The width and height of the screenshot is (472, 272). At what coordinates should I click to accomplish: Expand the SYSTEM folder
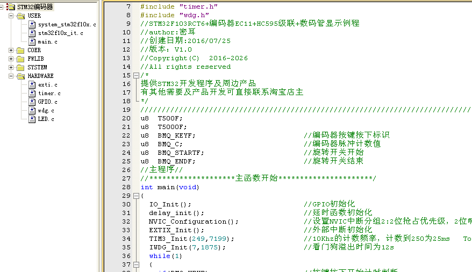click(x=11, y=67)
